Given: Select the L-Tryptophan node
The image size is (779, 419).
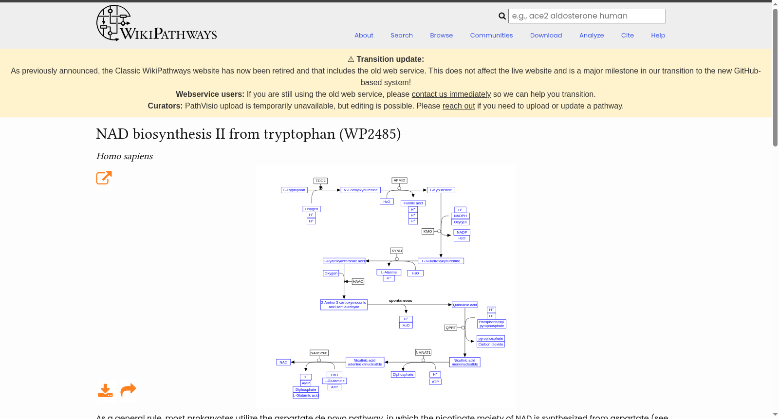Looking at the screenshot, I should click(x=294, y=190).
